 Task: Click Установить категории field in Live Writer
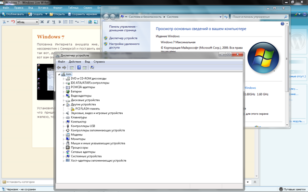(27, 182)
